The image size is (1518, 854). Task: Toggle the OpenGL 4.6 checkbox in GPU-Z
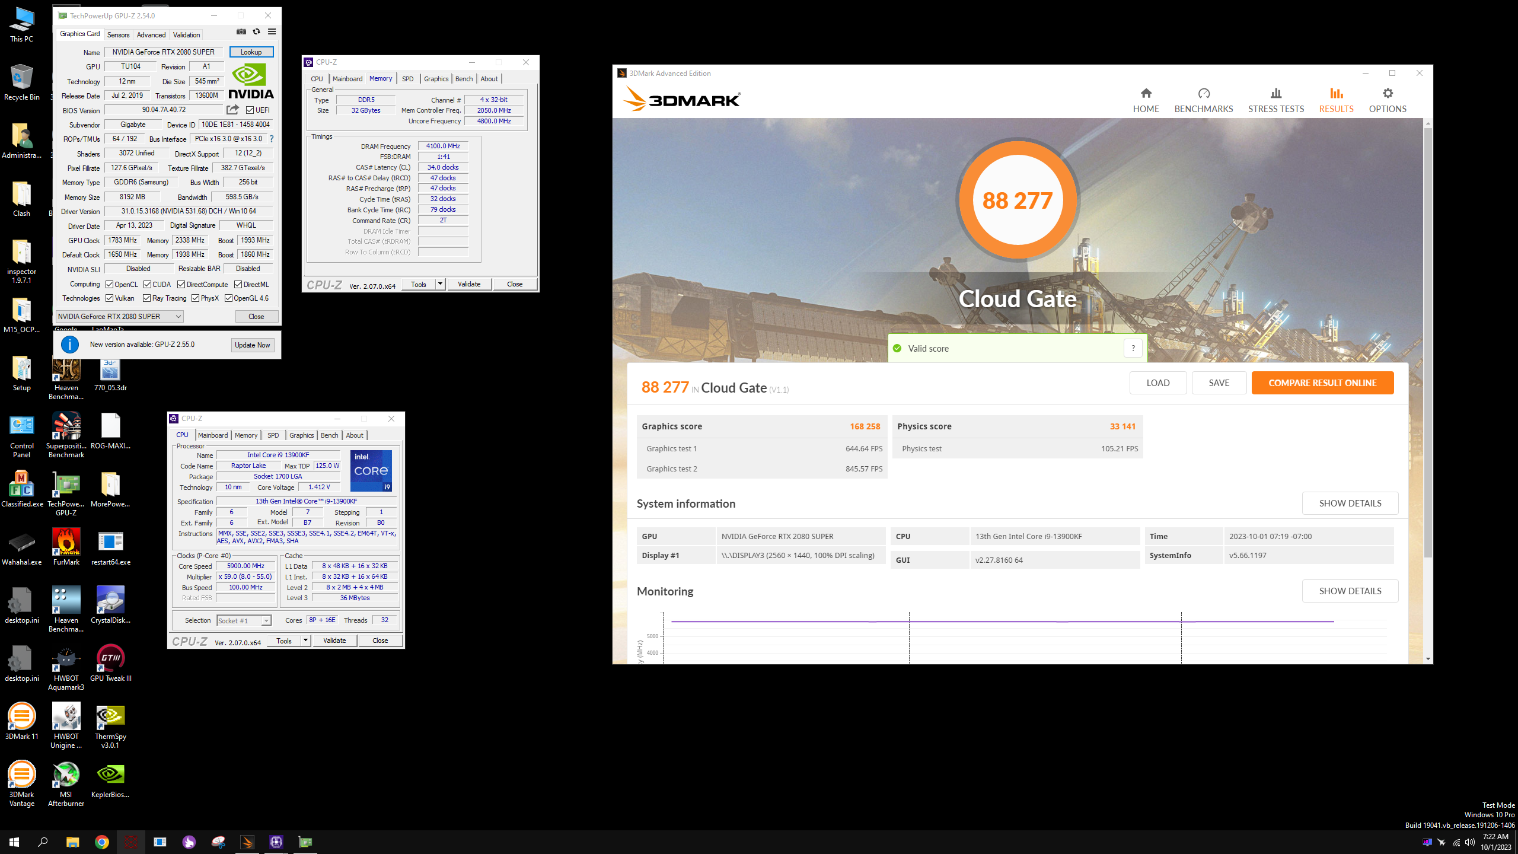click(x=228, y=298)
